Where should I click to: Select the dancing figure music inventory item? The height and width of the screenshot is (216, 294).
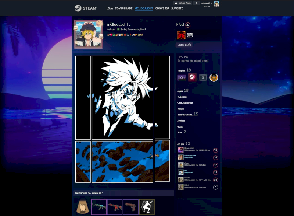click(147, 207)
